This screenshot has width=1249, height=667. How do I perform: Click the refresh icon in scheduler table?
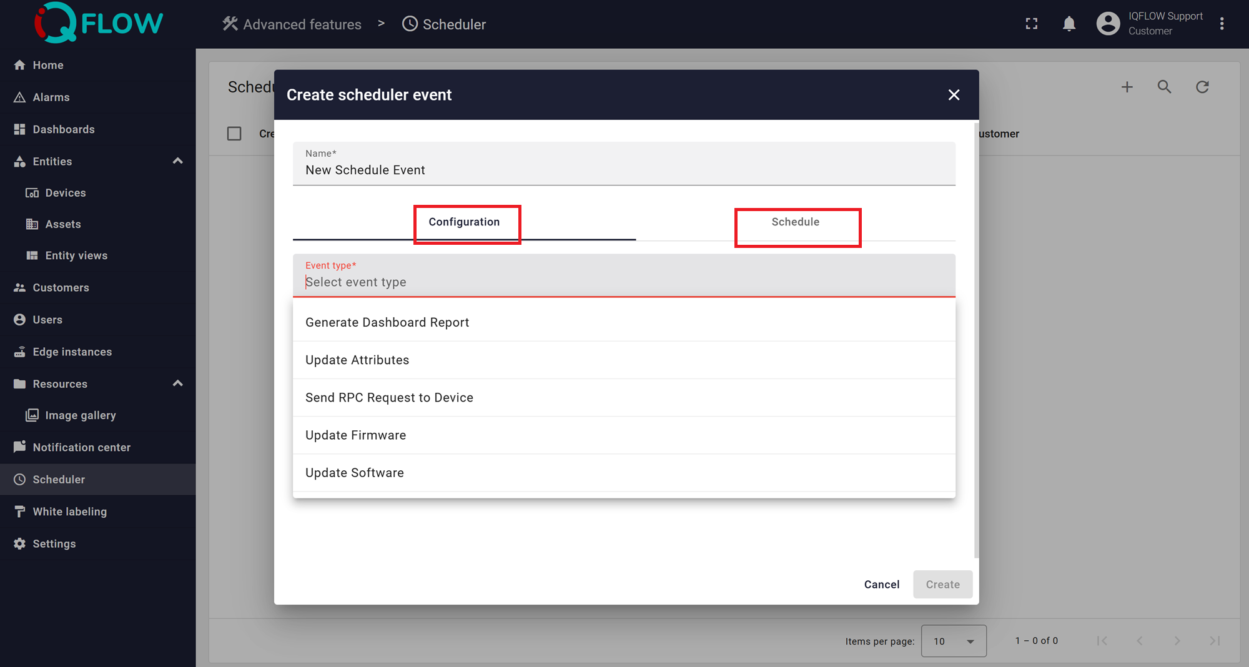point(1202,87)
